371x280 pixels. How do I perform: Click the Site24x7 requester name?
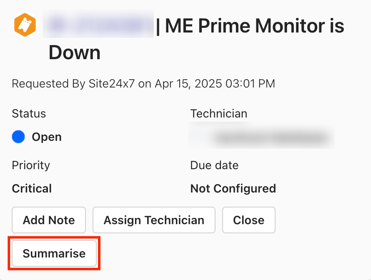112,84
